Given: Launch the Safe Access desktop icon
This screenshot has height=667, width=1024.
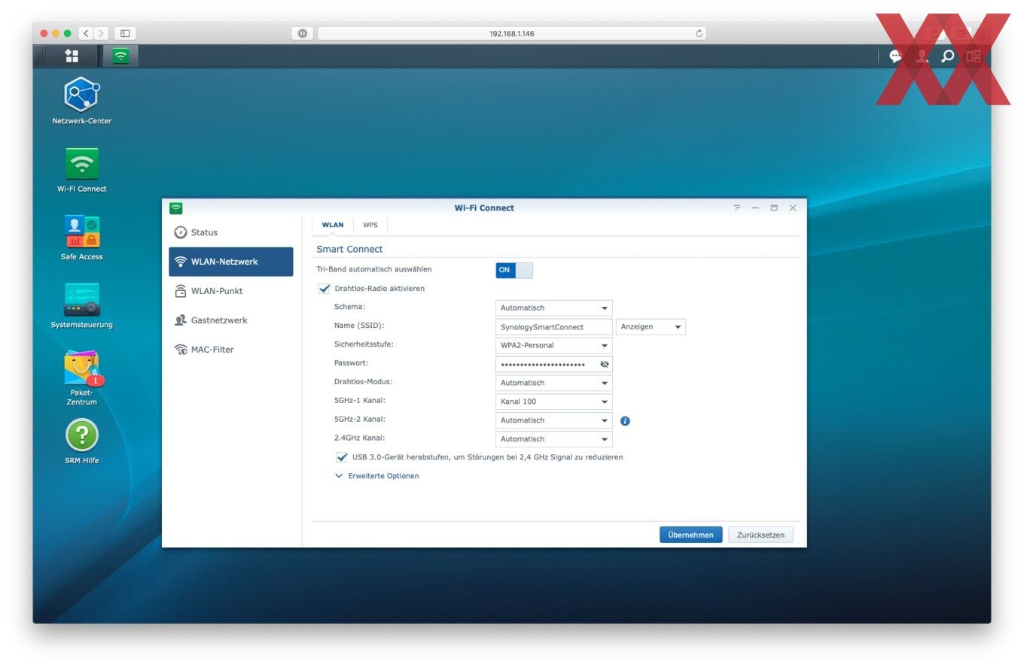Looking at the screenshot, I should point(81,238).
